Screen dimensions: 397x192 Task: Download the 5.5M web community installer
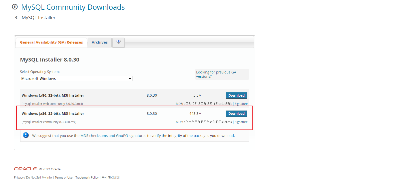236,95
